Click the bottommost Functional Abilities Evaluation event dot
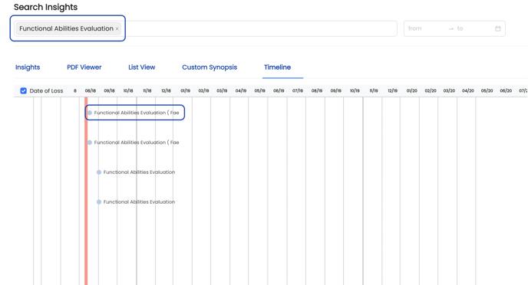 99,202
